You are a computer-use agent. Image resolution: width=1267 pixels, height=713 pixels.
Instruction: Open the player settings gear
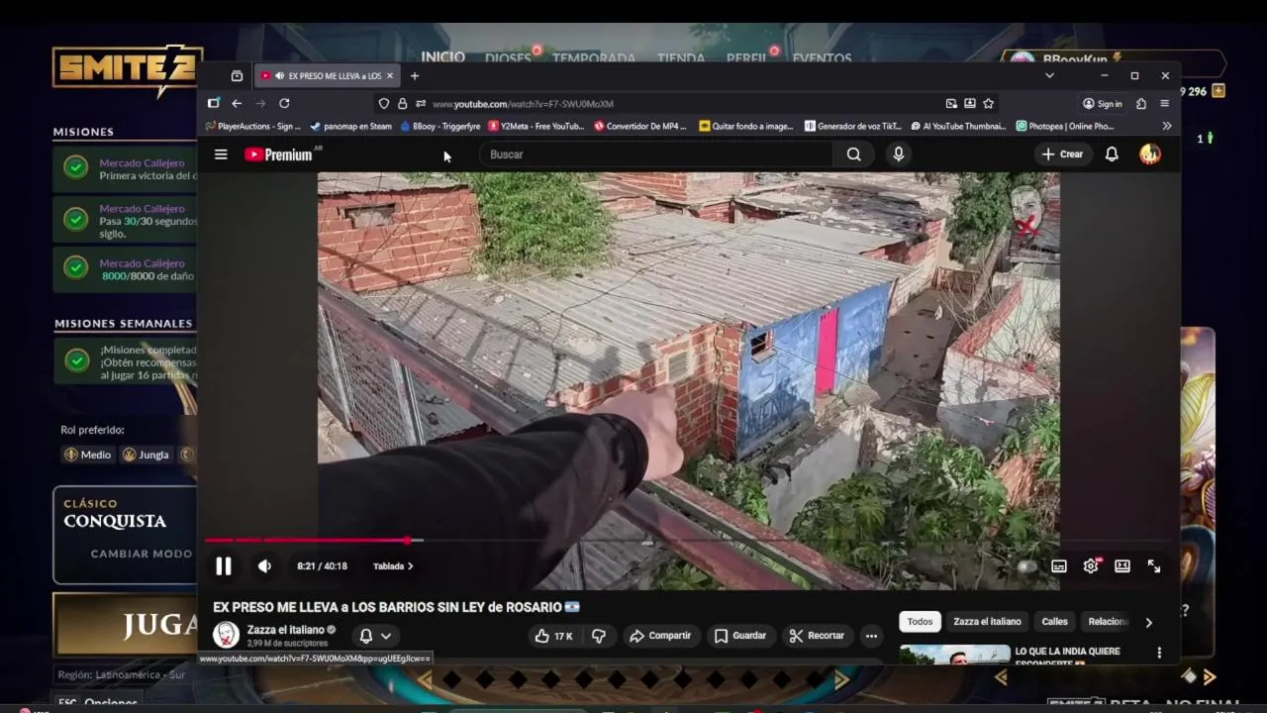point(1091,566)
